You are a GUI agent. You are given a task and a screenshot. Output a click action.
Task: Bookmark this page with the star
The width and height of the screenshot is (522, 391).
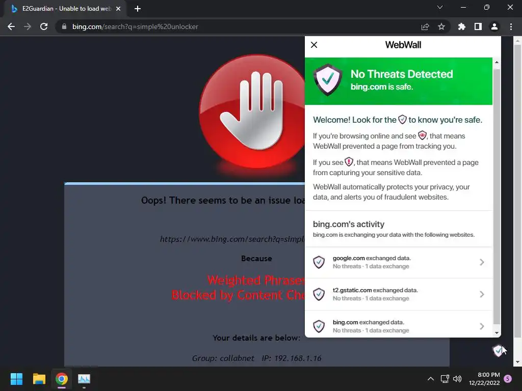tap(441, 26)
